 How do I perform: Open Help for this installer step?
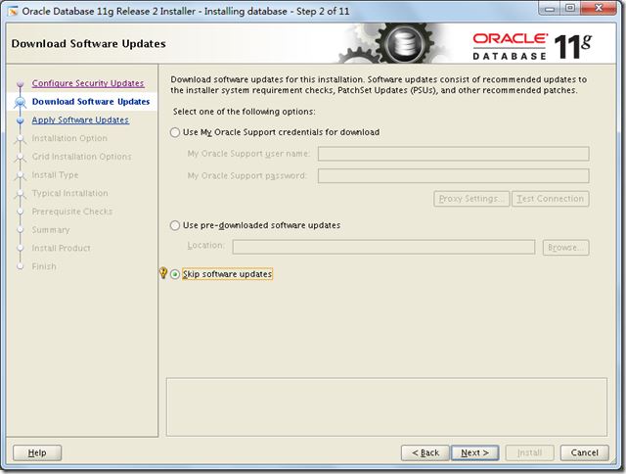[37, 452]
